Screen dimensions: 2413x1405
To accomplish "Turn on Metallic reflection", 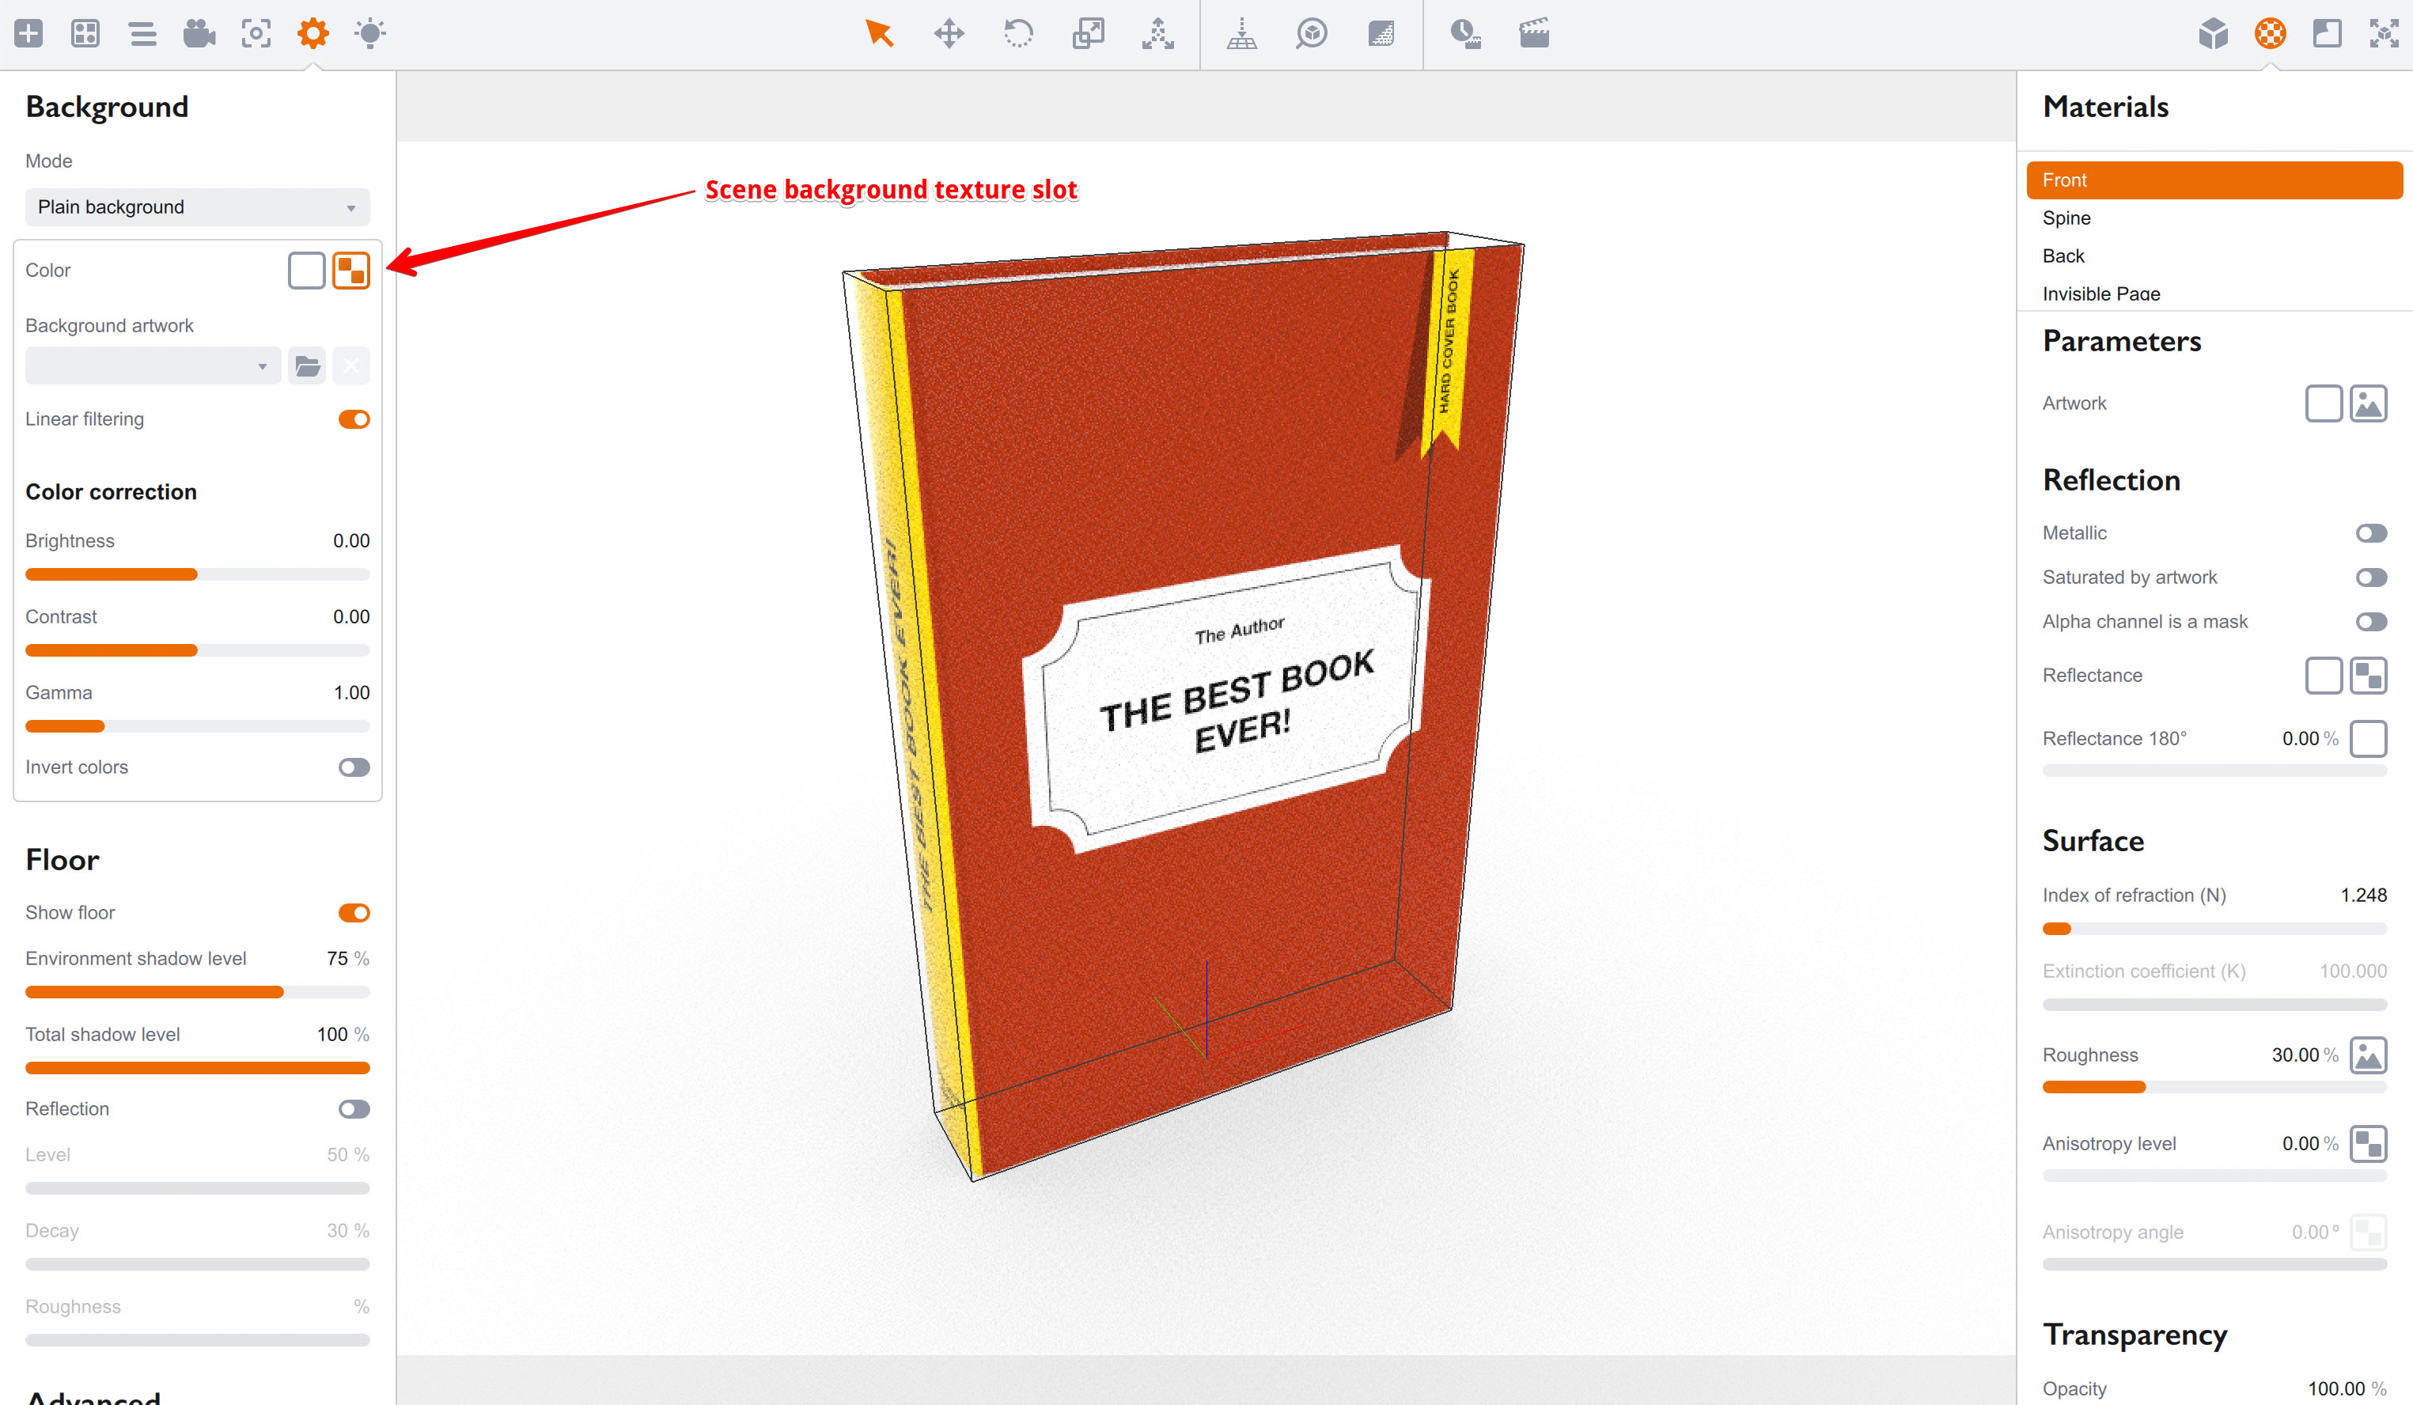I will pos(2372,532).
